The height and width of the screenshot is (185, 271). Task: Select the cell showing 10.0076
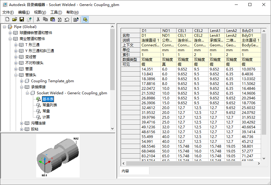click(x=250, y=69)
